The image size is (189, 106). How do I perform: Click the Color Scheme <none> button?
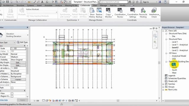pos(18,79)
